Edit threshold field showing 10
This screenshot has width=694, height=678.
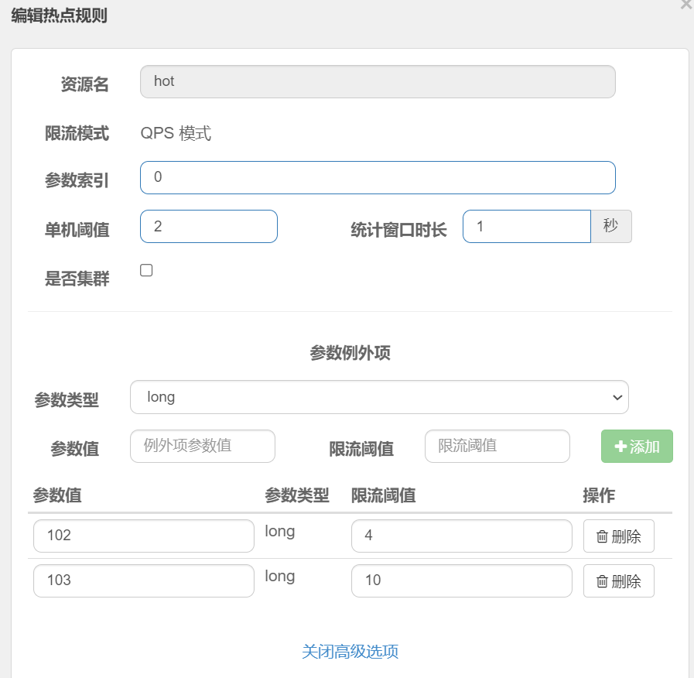click(x=462, y=580)
